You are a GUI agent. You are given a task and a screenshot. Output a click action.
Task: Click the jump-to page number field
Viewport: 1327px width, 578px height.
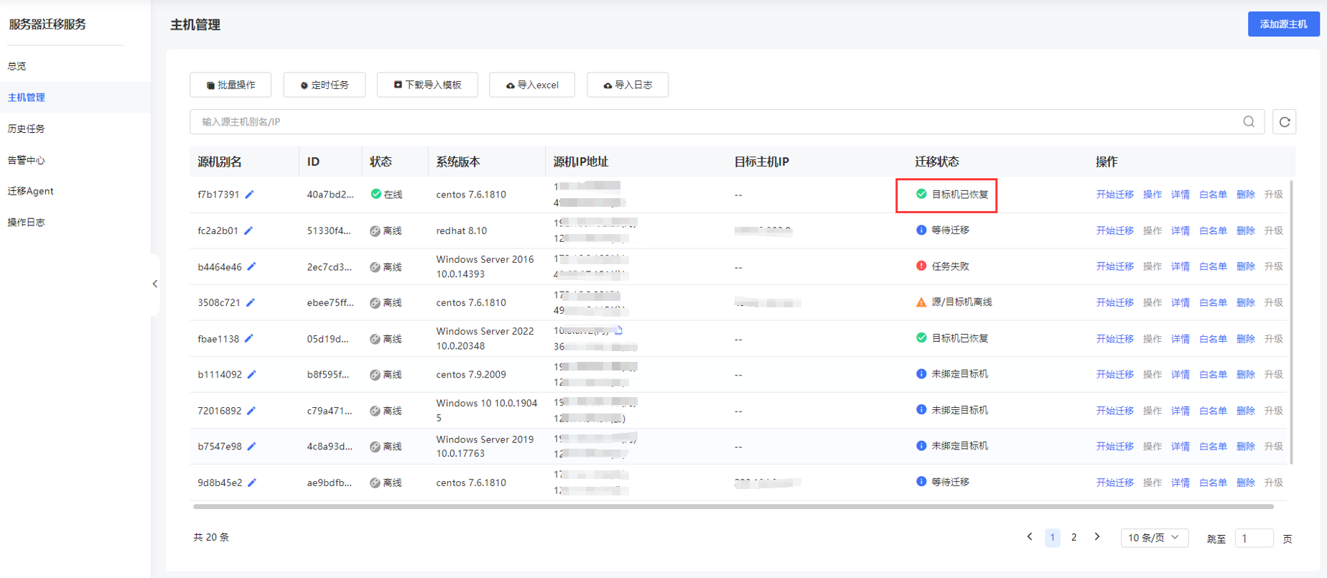[1254, 538]
